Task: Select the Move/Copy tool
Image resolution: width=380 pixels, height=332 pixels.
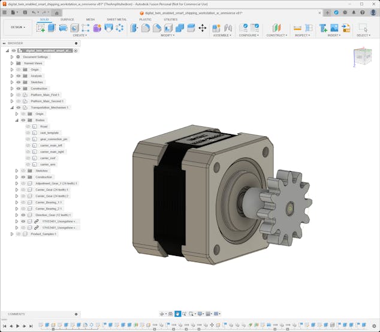Action: 202,28
